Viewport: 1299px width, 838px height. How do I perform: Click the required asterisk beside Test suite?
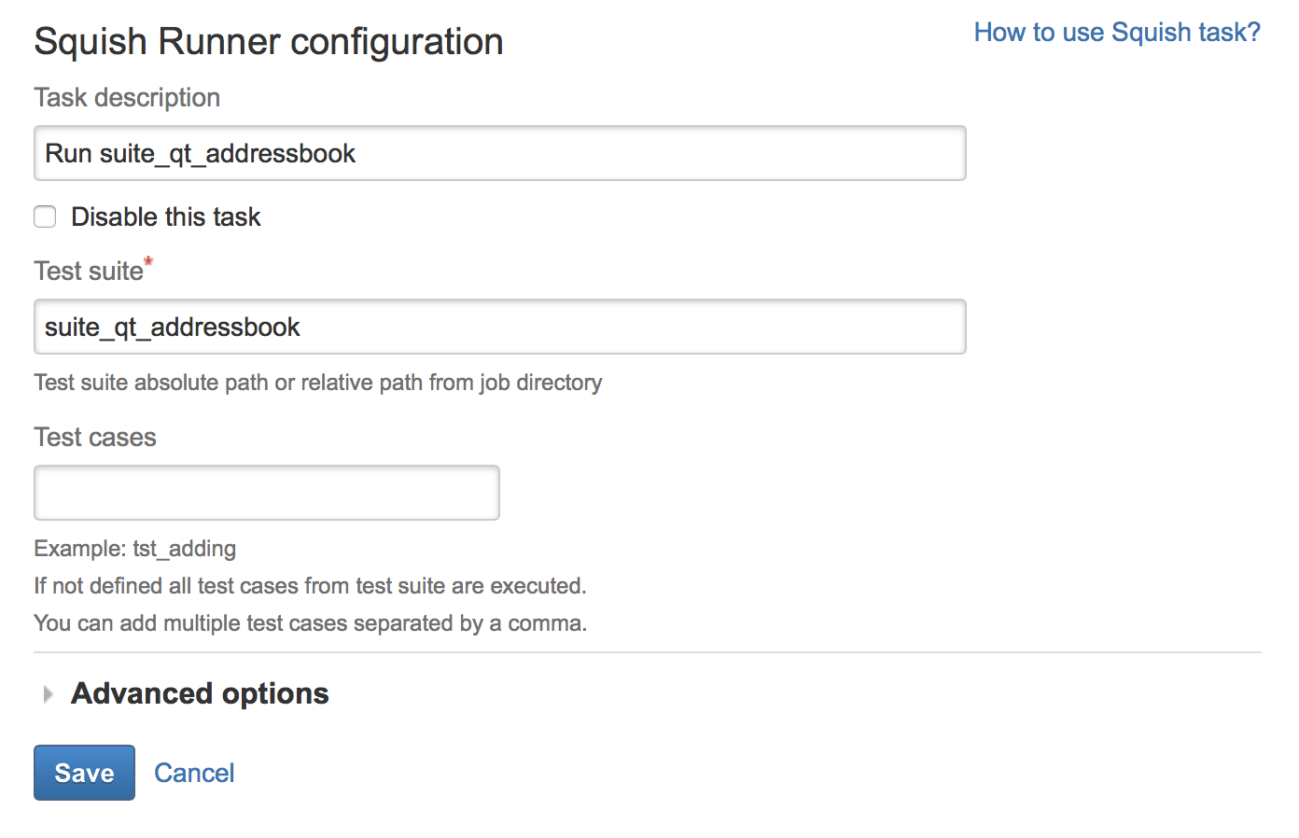point(149,263)
